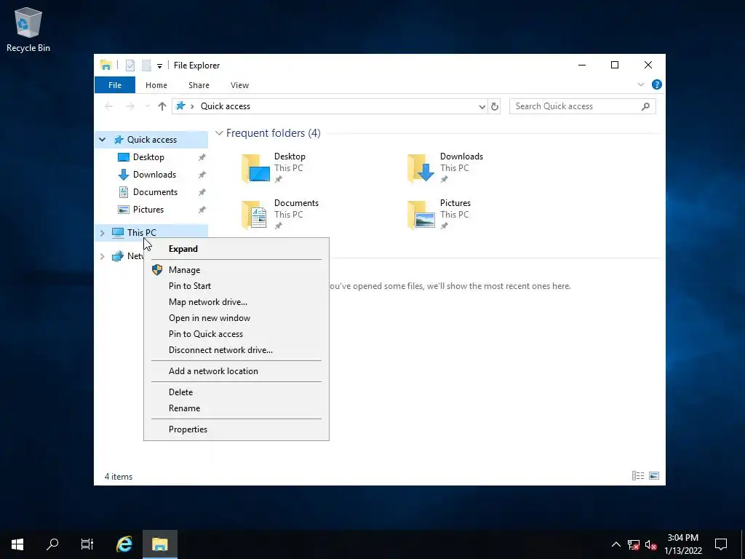Click the File Explorer title bar folder icon
This screenshot has width=745, height=559.
(x=106, y=65)
